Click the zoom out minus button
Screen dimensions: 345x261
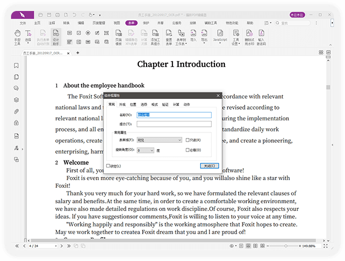coord(268,246)
